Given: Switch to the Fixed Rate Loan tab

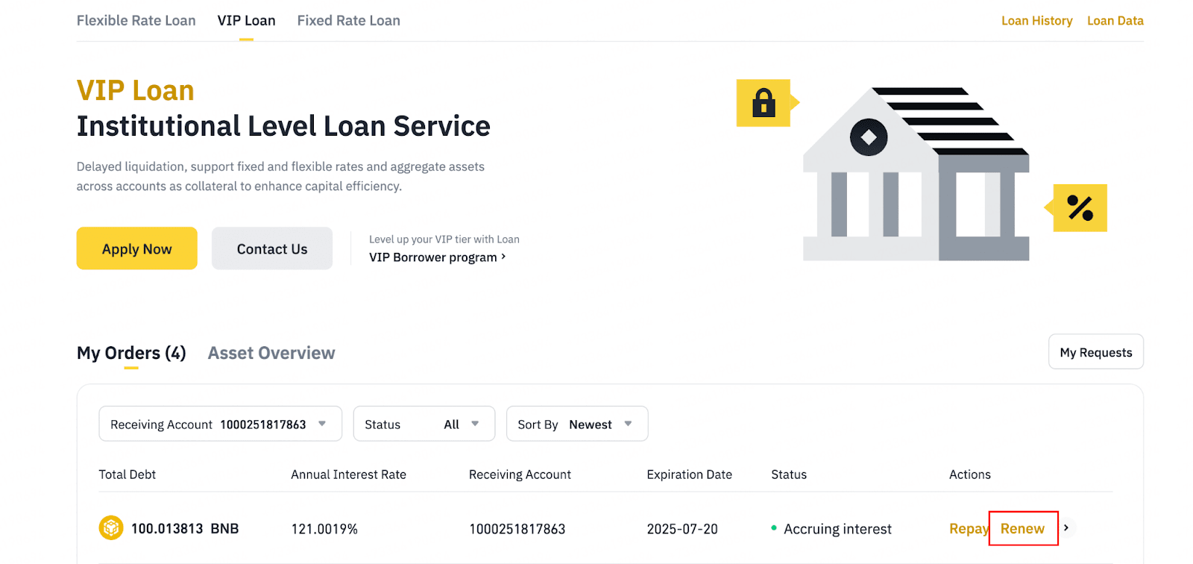Looking at the screenshot, I should pos(348,21).
